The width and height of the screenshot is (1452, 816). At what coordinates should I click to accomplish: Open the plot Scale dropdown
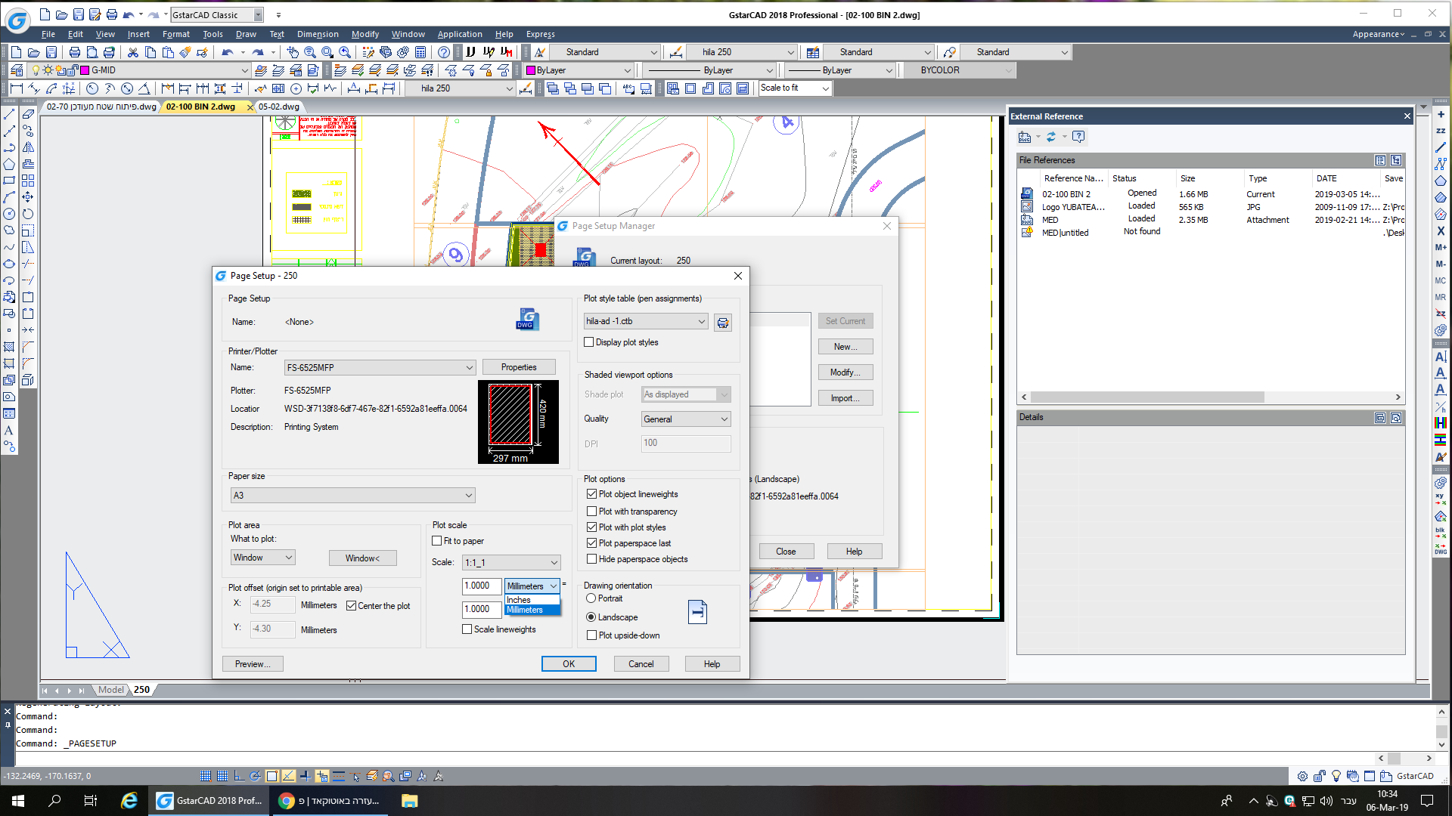point(511,563)
